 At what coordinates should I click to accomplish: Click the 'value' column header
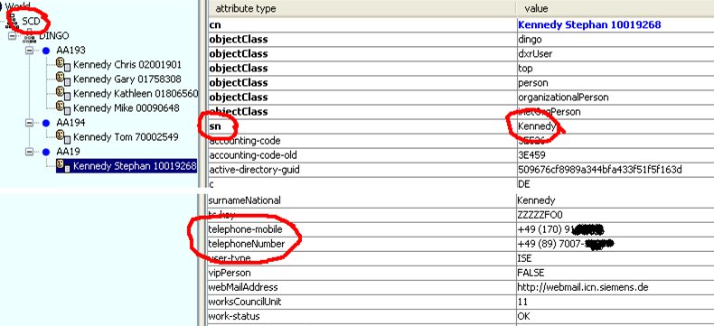[536, 9]
